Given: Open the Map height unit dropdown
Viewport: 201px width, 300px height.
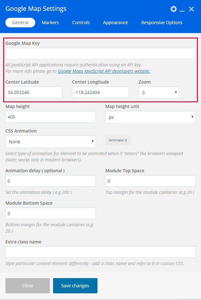Looking at the screenshot, I should coord(150,117).
